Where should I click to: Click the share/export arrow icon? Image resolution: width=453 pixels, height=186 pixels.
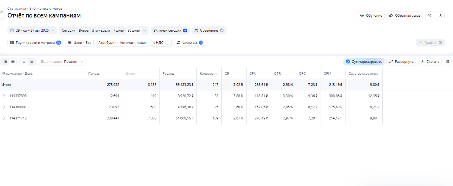[x=440, y=15]
